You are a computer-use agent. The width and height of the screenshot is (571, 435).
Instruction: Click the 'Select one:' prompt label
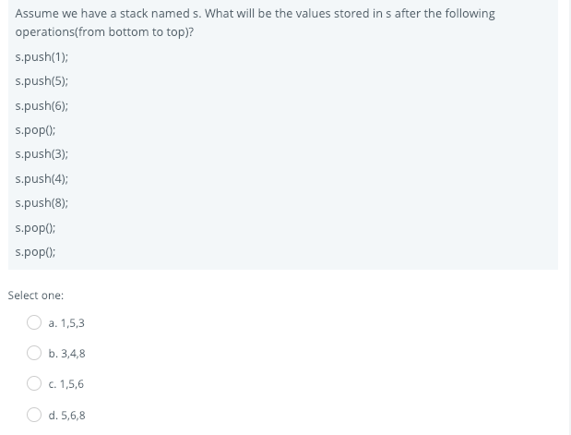(x=36, y=296)
